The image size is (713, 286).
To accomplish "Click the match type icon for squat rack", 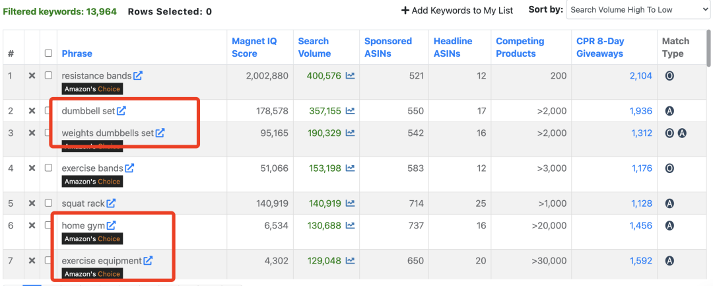I will [x=669, y=203].
